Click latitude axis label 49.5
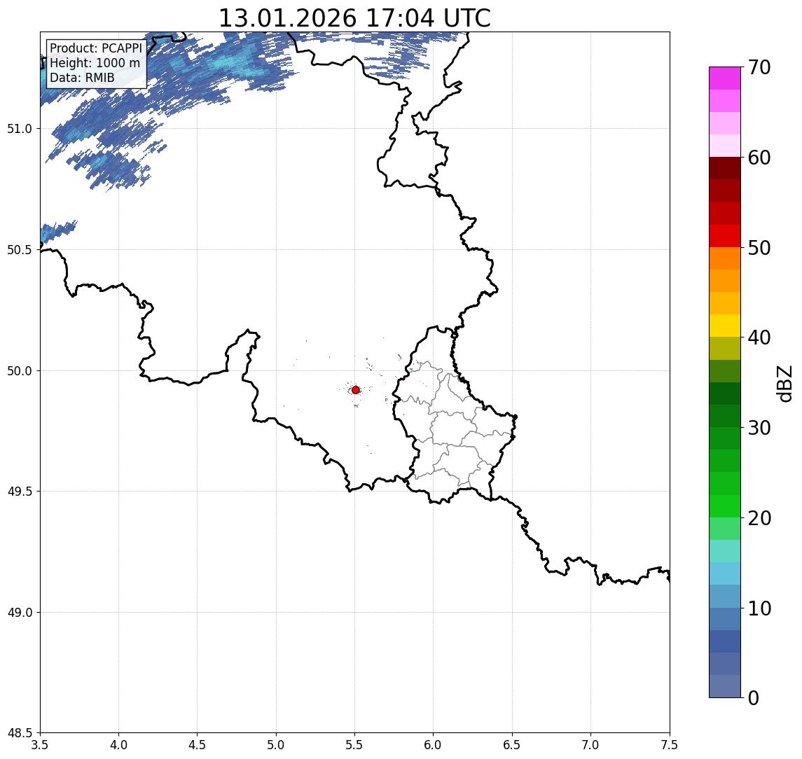This screenshot has height=759, width=802. click(x=20, y=492)
